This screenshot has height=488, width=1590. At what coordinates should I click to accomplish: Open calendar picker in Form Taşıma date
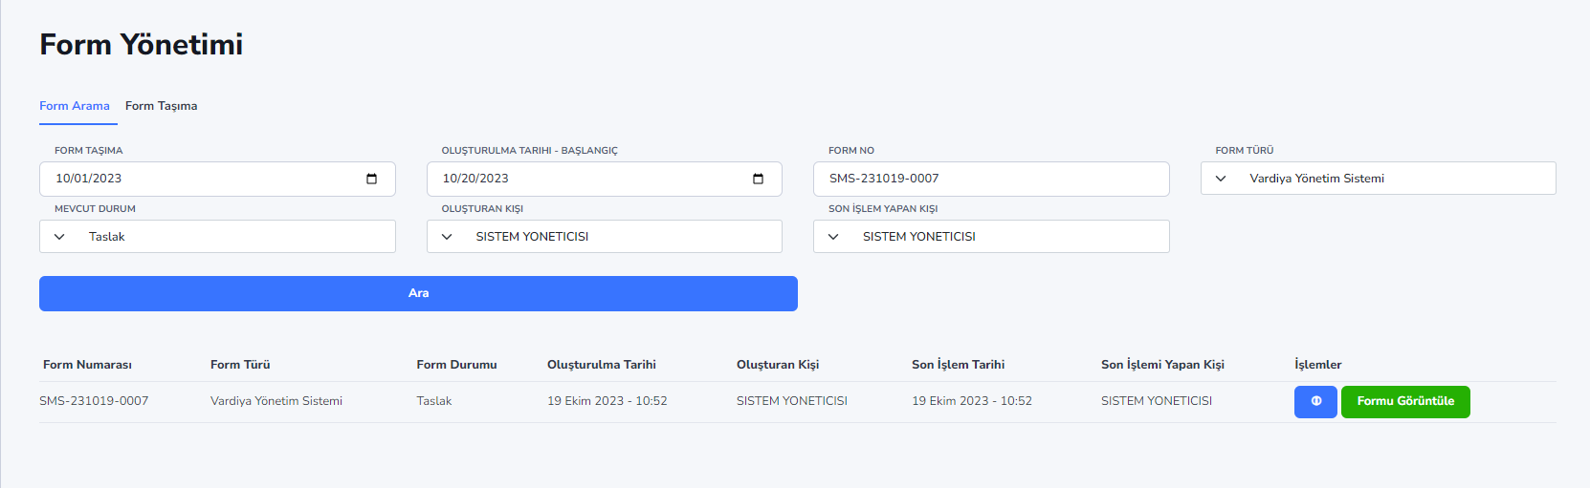click(372, 179)
